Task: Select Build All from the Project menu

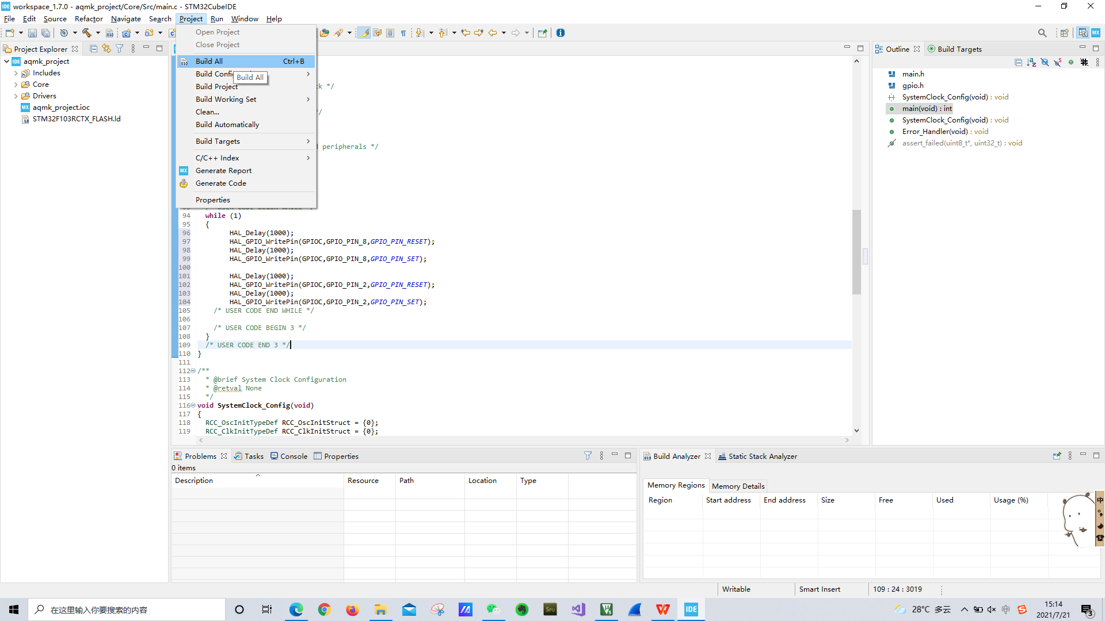Action: click(246, 62)
